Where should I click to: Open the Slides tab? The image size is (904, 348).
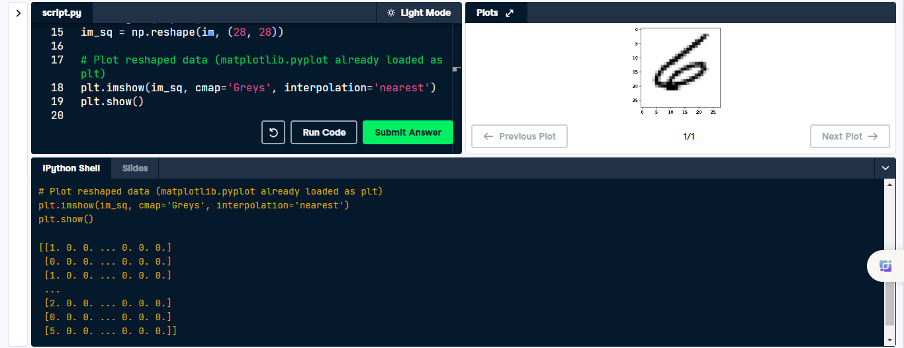coord(135,168)
